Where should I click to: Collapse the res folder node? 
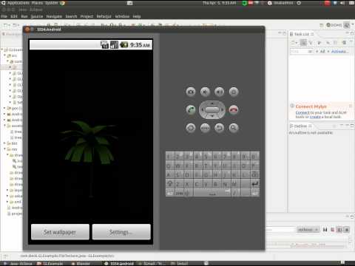(x=4, y=149)
